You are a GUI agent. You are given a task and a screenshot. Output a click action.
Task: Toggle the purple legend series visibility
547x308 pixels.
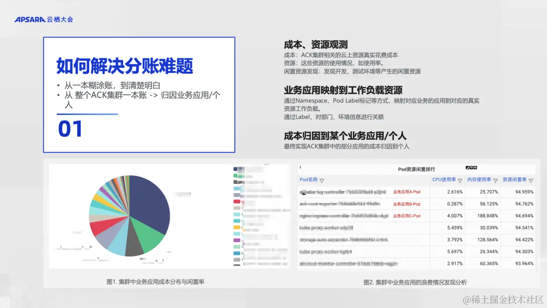coord(236,240)
